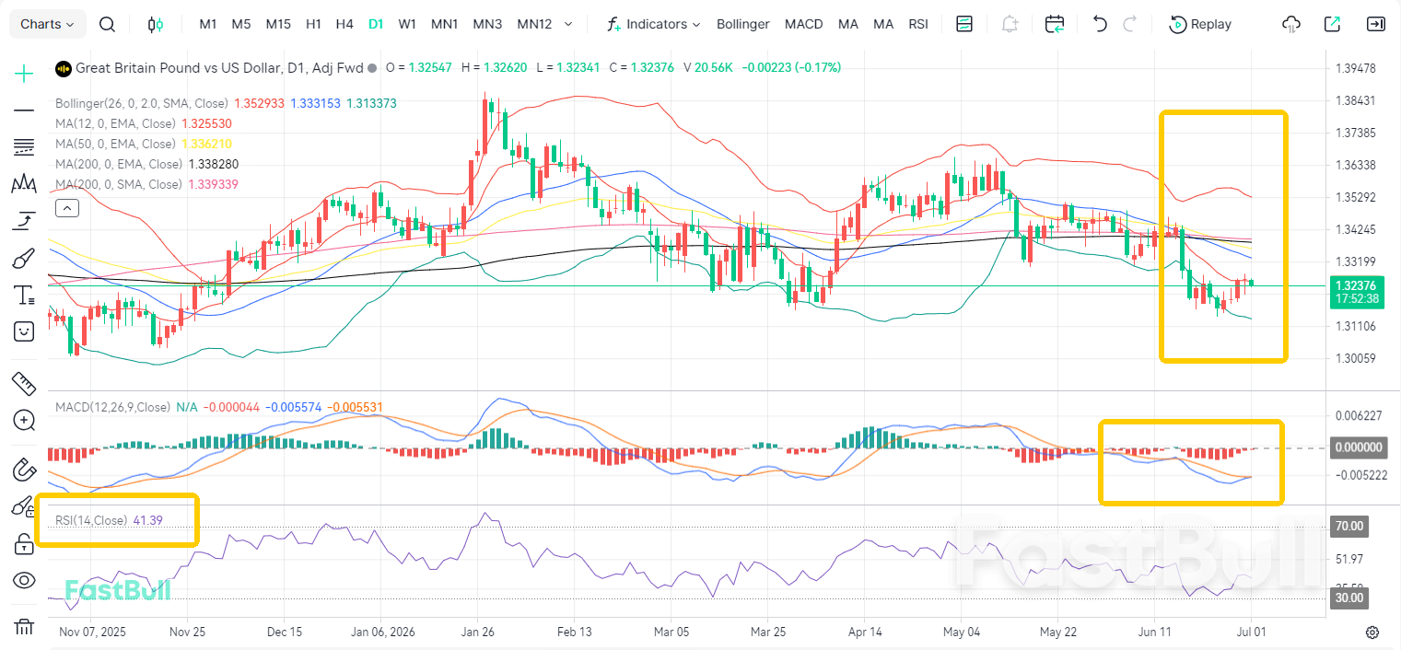Open the emoji sticker tool

click(24, 331)
